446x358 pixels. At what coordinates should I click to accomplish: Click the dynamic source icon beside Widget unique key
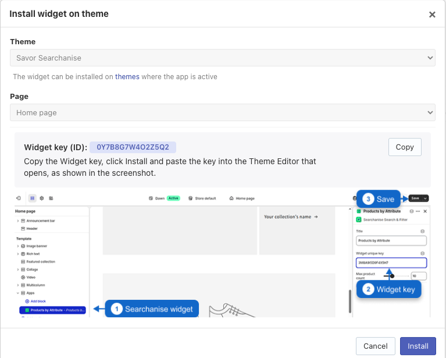point(423,253)
